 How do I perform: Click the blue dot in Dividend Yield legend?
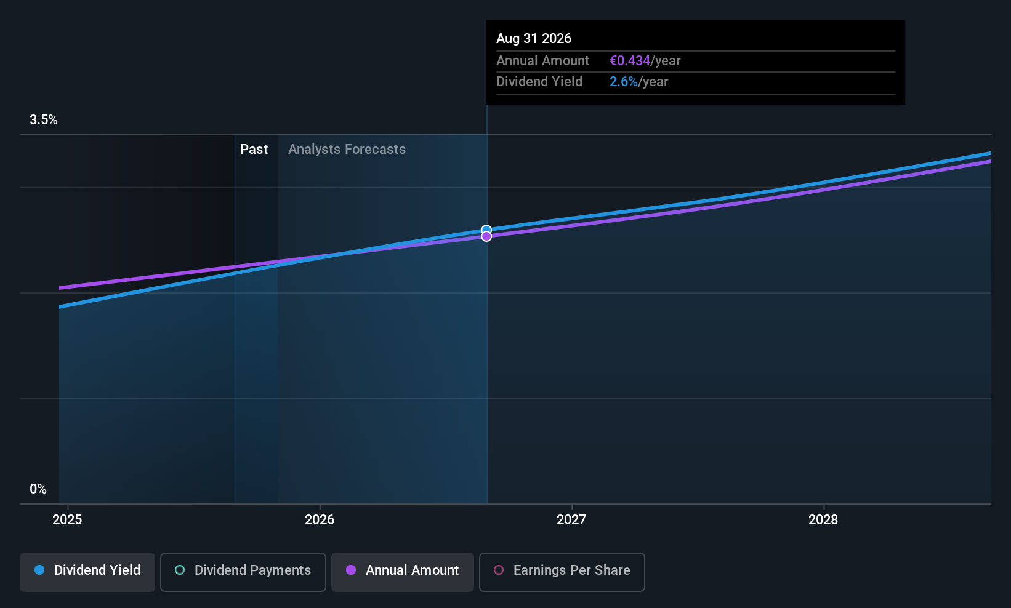click(x=39, y=570)
